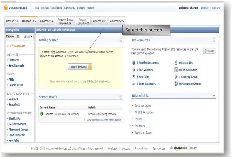The height and width of the screenshot is (158, 232).
Task: Collapse the Related Links panel
Action: click(x=214, y=96)
